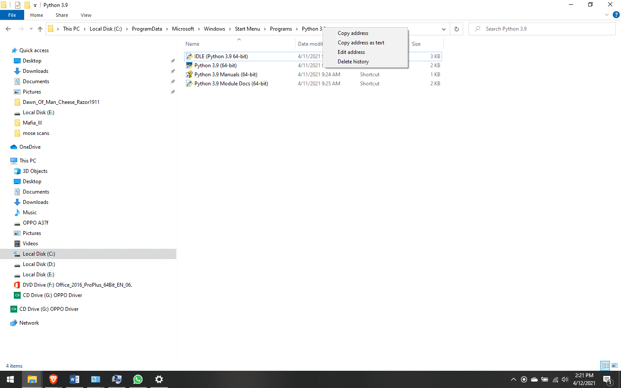Switch to Details view in status bar
Image resolution: width=621 pixels, height=388 pixels.
pos(605,366)
